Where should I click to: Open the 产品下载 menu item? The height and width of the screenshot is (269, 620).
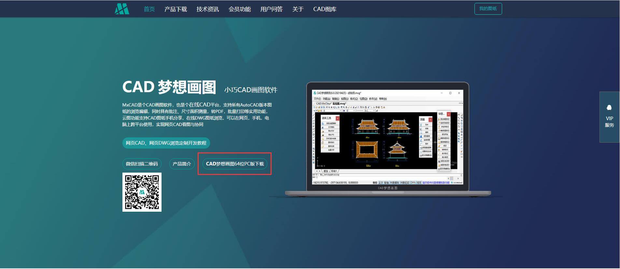point(176,9)
